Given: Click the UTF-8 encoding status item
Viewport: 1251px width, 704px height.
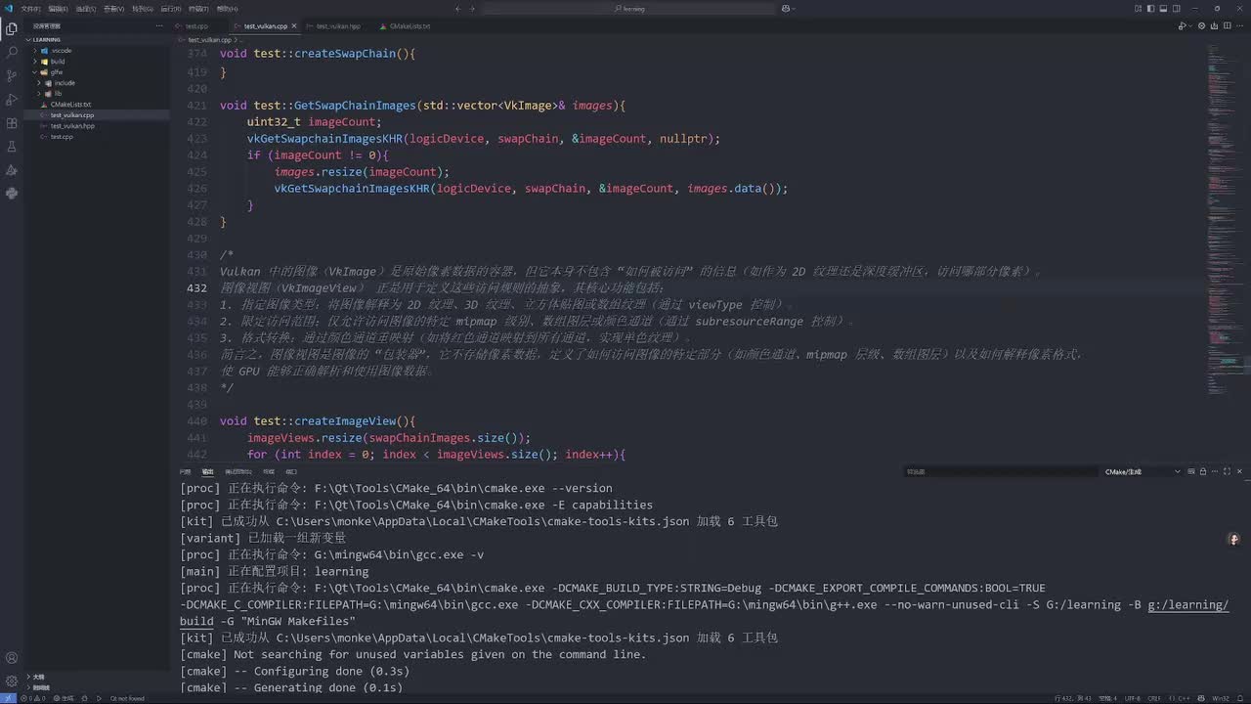Looking at the screenshot, I should click(x=1133, y=698).
